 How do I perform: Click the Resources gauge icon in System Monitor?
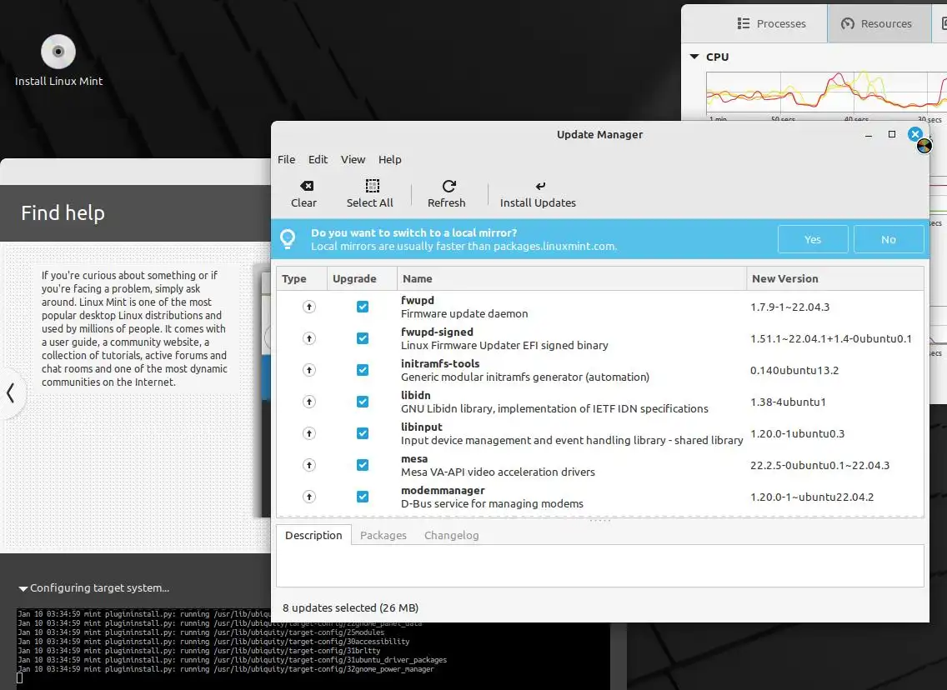(847, 23)
